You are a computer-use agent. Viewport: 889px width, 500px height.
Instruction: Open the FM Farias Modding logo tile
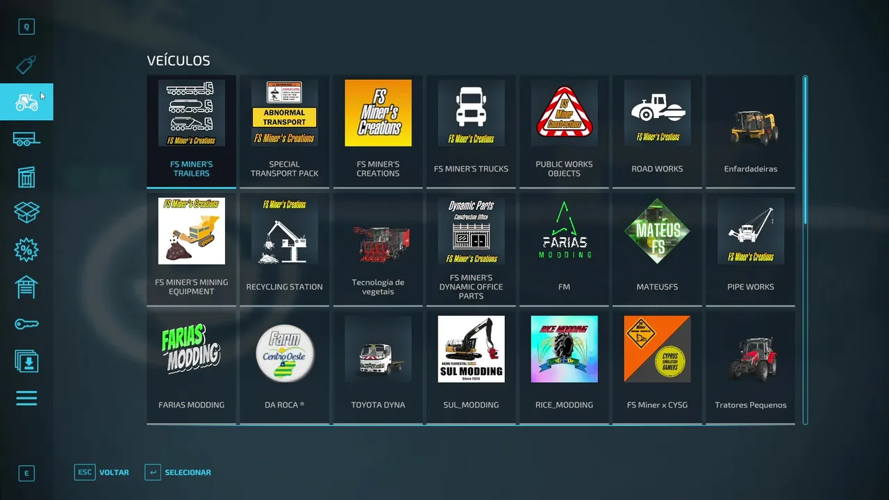(564, 249)
